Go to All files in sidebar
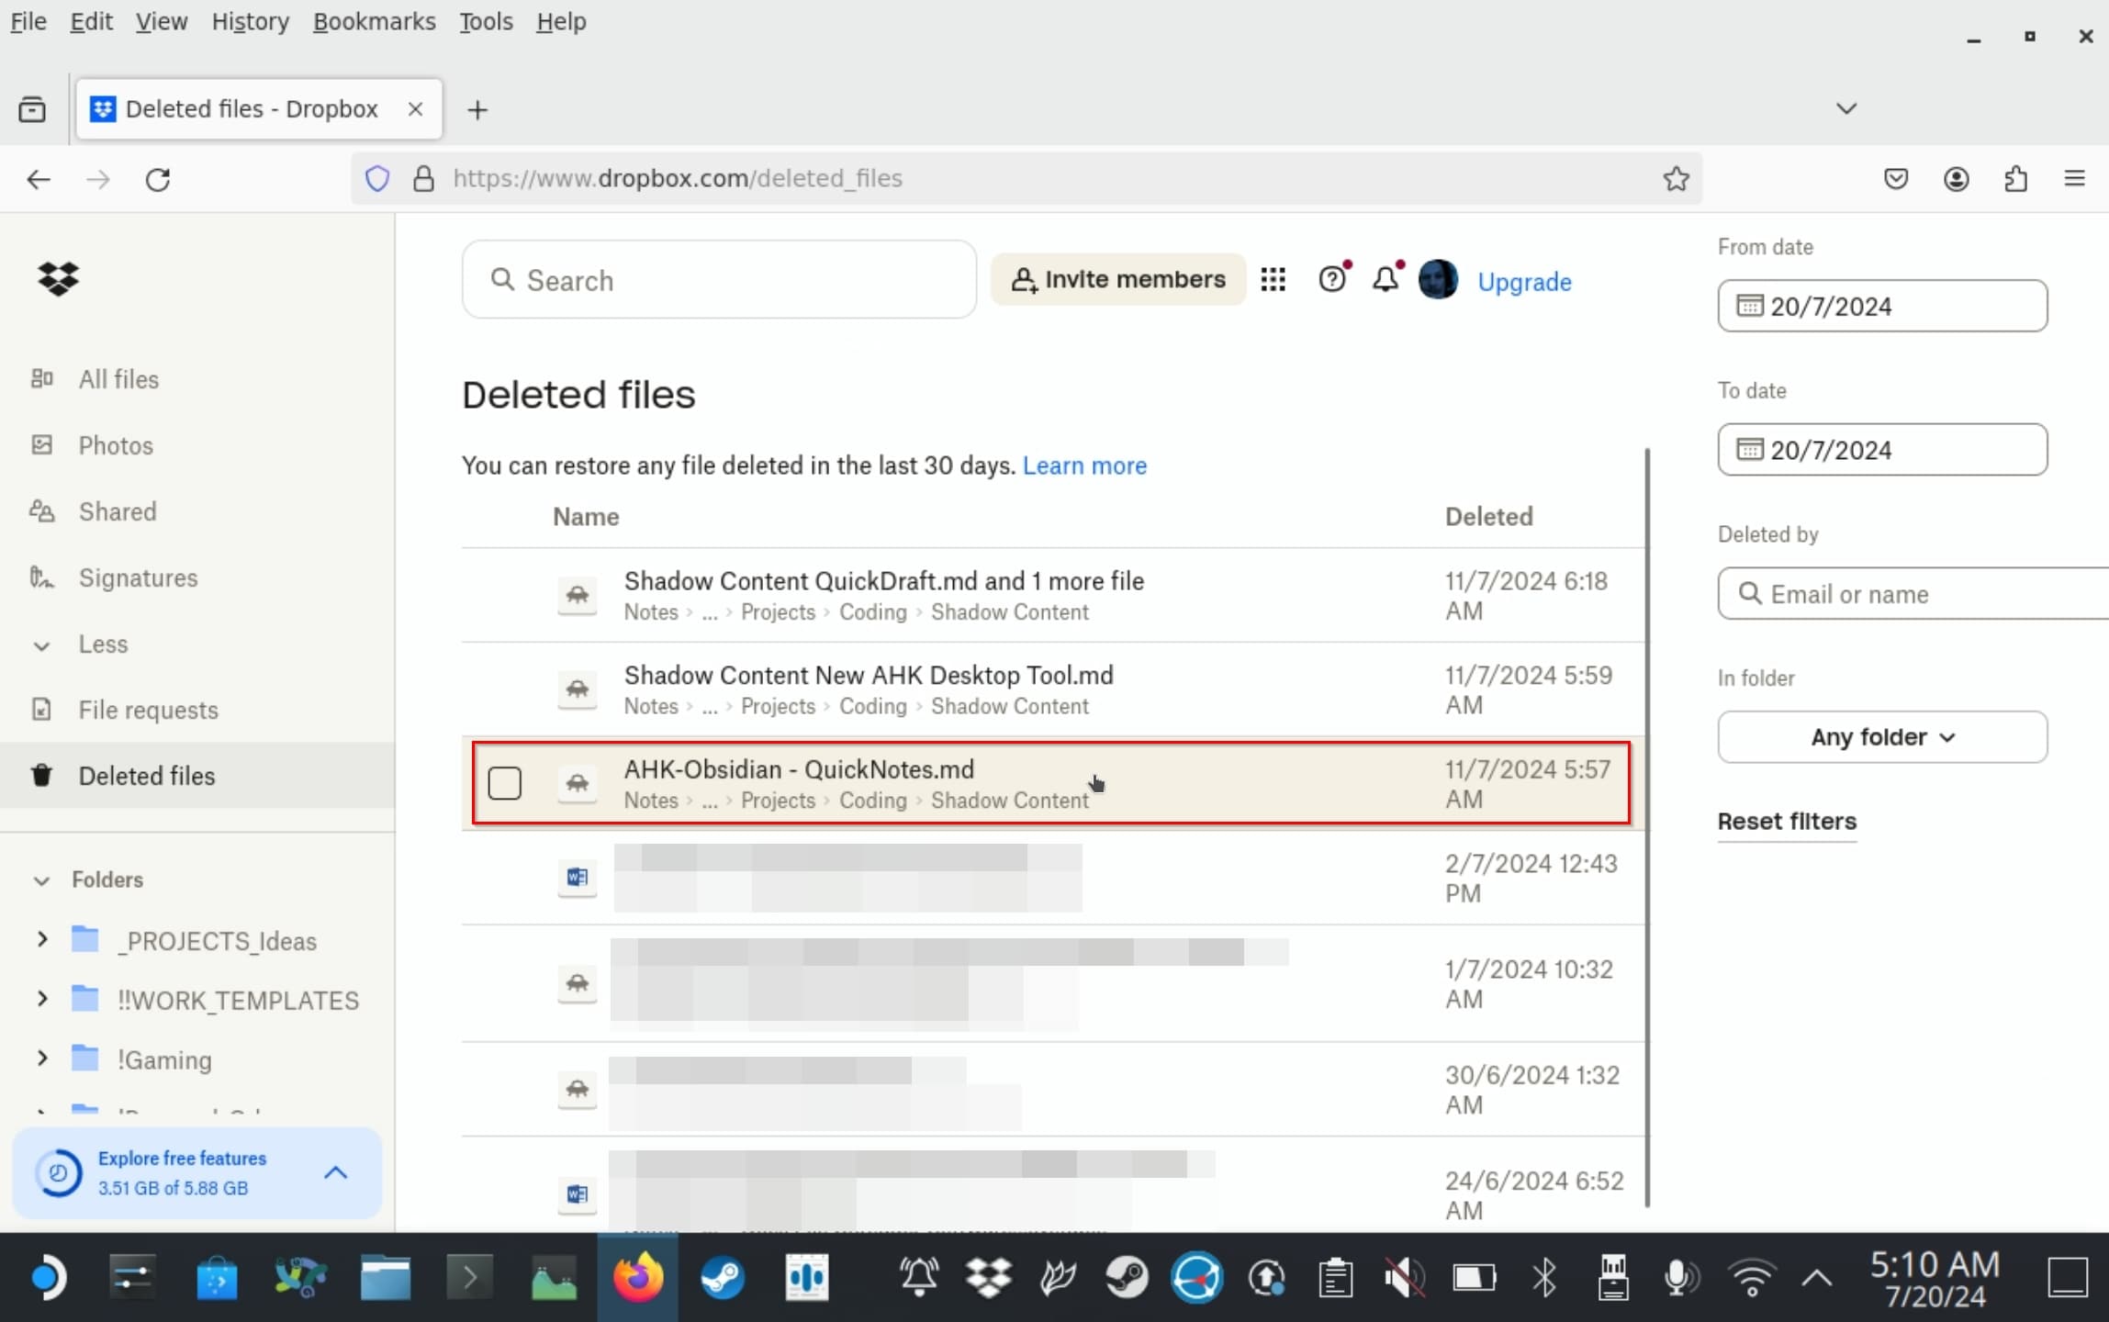The image size is (2109, 1322). click(118, 379)
